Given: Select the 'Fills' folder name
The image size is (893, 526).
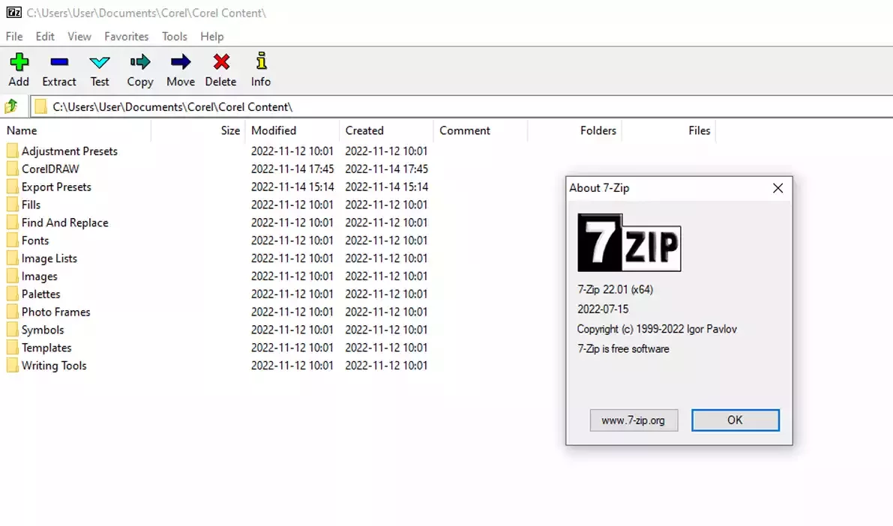Looking at the screenshot, I should pyautogui.click(x=31, y=205).
